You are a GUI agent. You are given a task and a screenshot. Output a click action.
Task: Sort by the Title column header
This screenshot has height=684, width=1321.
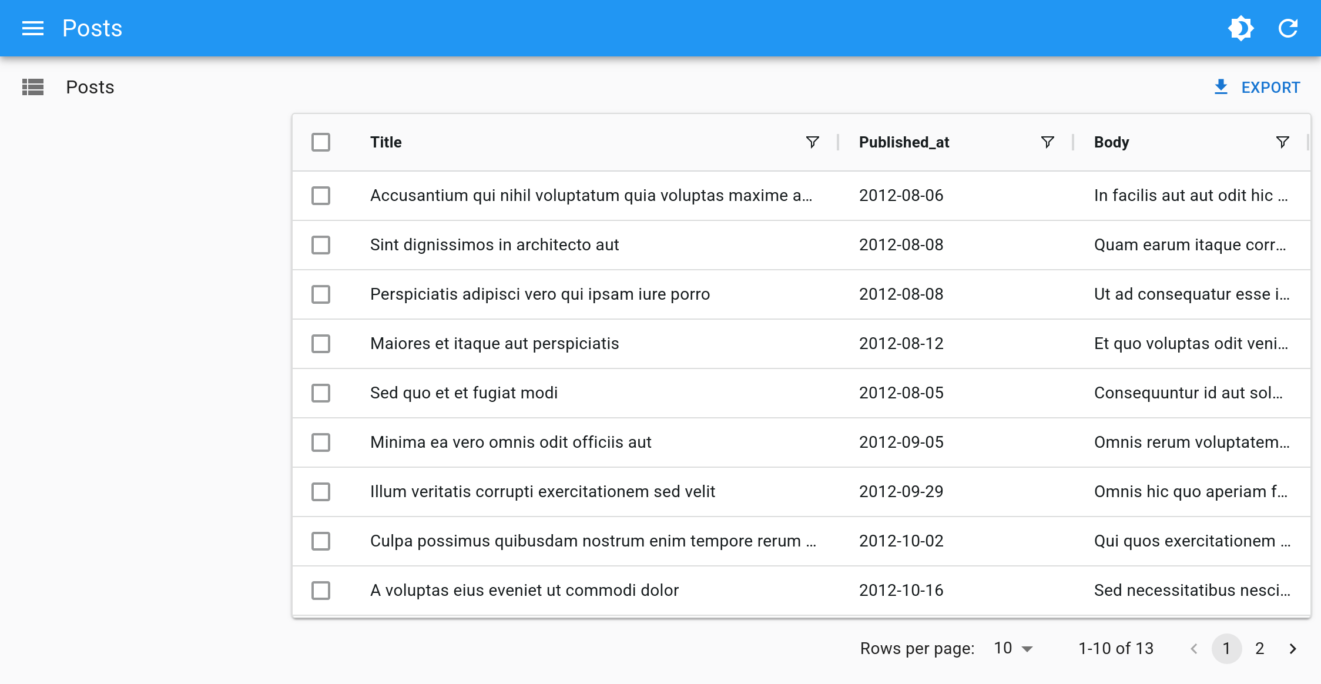click(386, 142)
